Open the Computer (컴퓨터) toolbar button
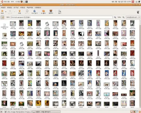This screenshot has height=113, width=141. [51, 12]
